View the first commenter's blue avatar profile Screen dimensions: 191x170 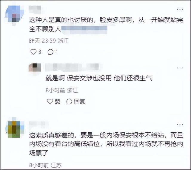click(14, 14)
